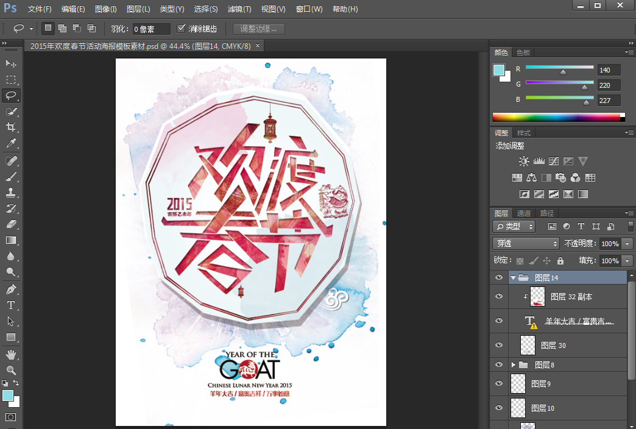Switch to the 色板 swatches tab
Image resolution: width=636 pixels, height=429 pixels.
[523, 52]
